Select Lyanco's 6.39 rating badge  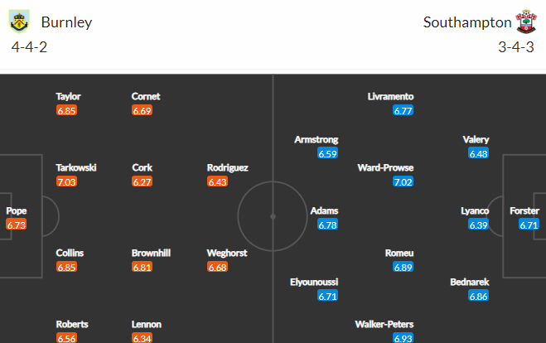(x=478, y=225)
